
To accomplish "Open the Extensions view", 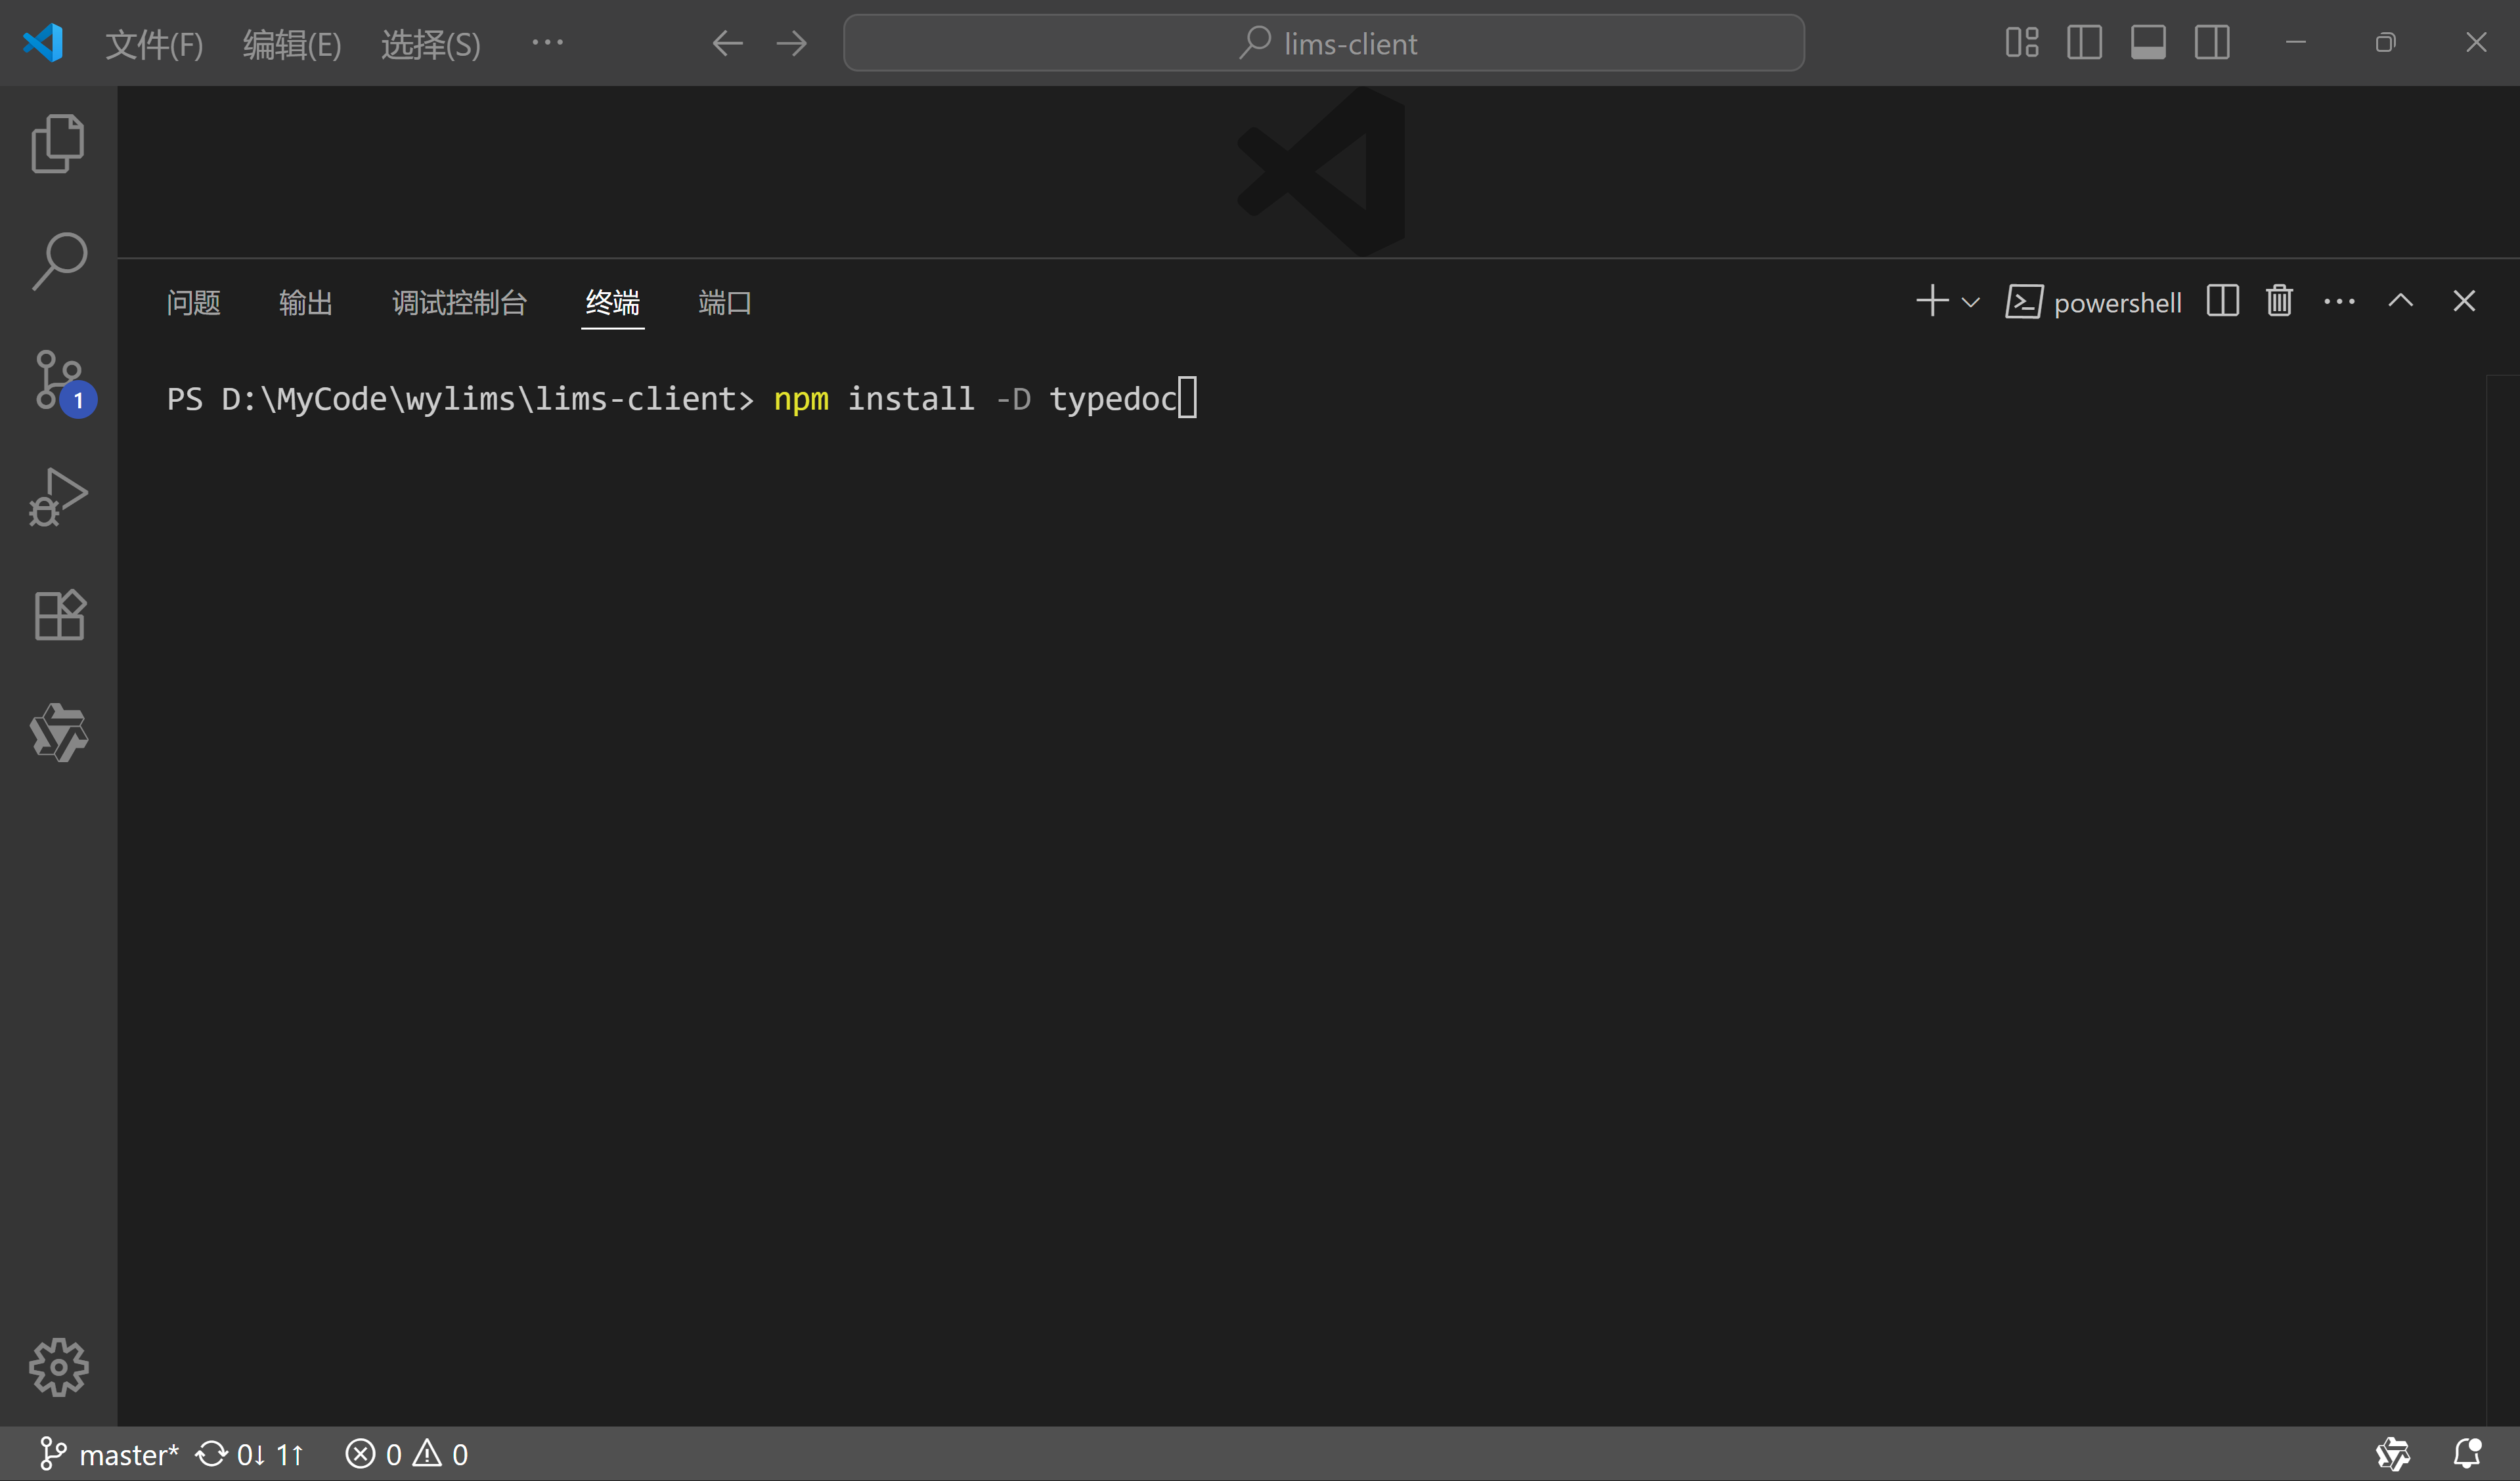I will (x=57, y=614).
